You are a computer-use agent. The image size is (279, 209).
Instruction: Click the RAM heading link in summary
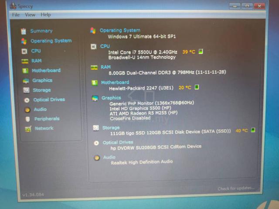105,67
